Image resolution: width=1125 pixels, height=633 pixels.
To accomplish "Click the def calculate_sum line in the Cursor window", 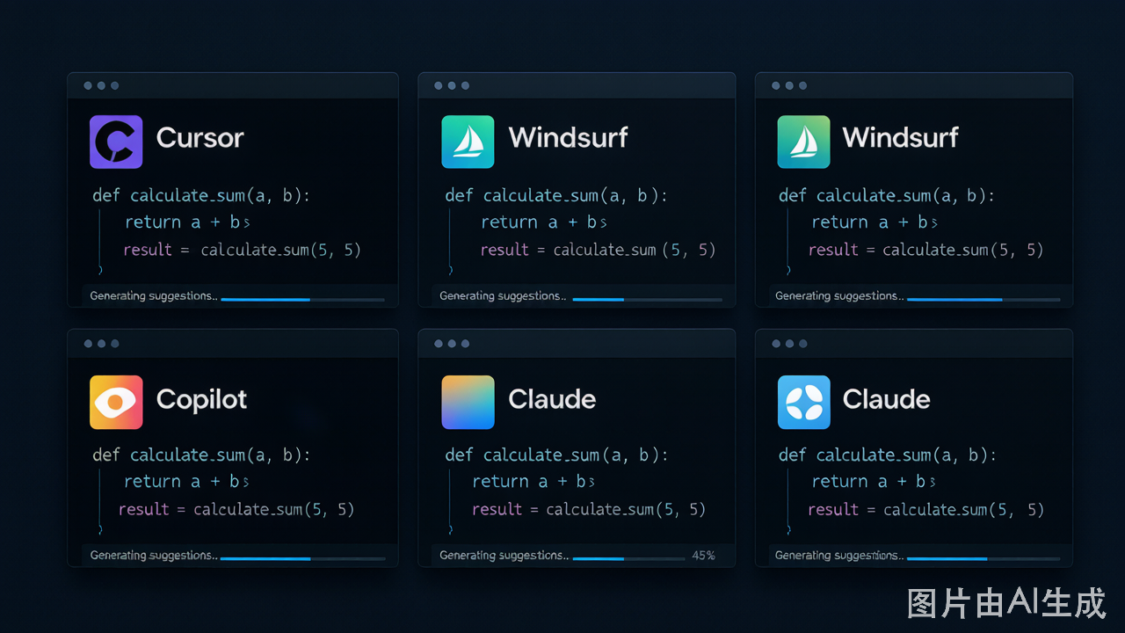I will [x=201, y=195].
